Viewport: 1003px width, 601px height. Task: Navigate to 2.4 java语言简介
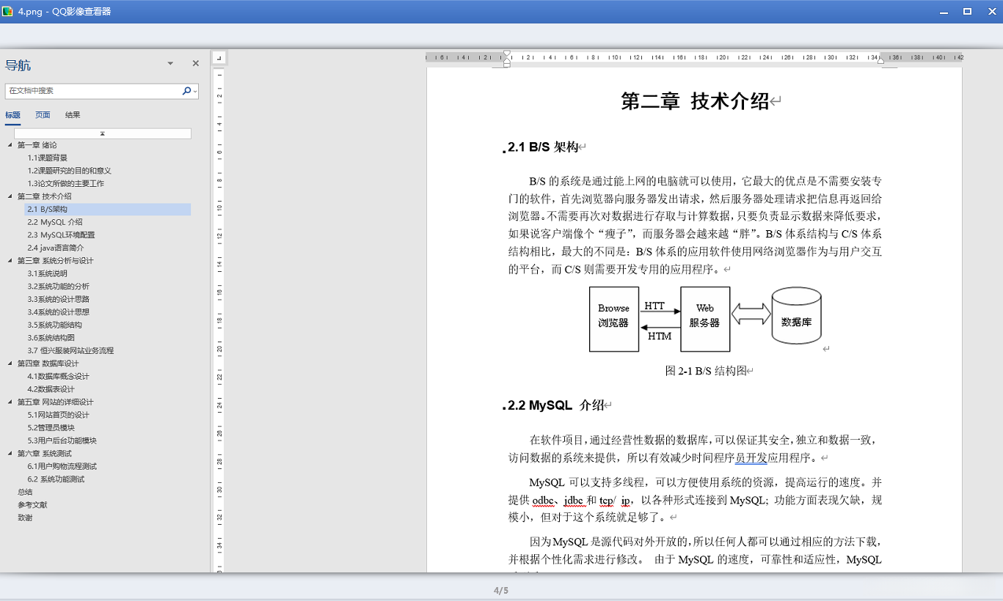[x=56, y=248]
